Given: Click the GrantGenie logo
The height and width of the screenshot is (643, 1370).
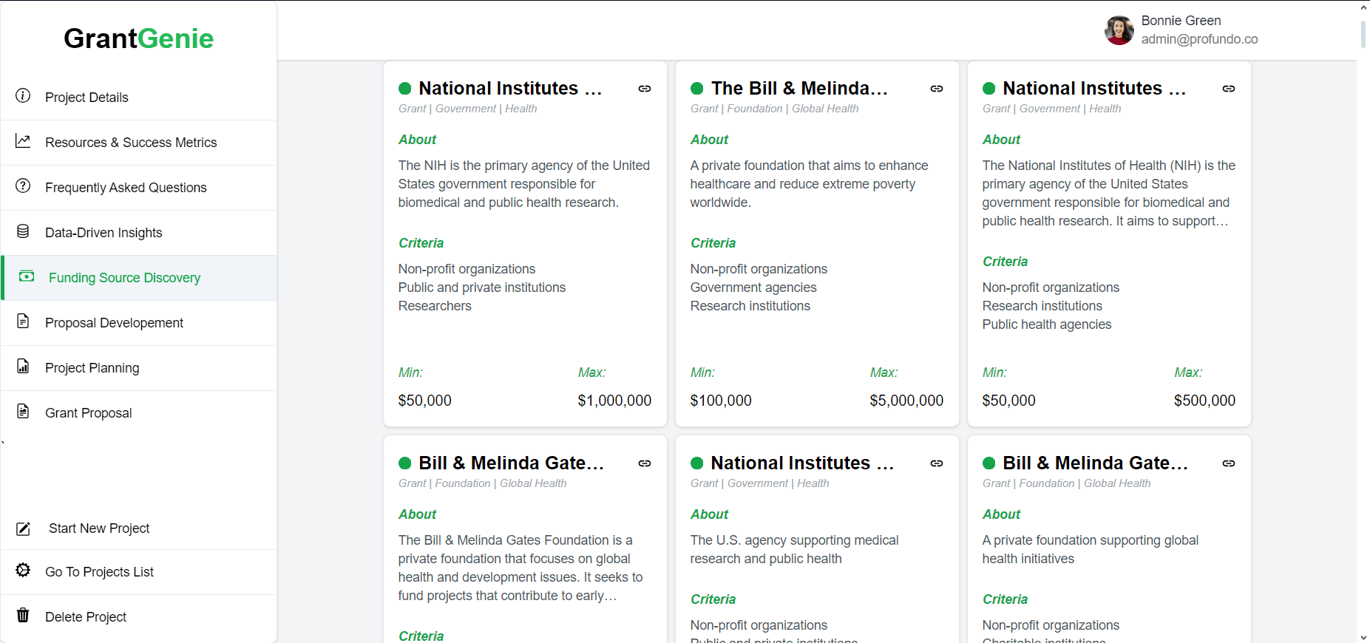Looking at the screenshot, I should [x=138, y=38].
